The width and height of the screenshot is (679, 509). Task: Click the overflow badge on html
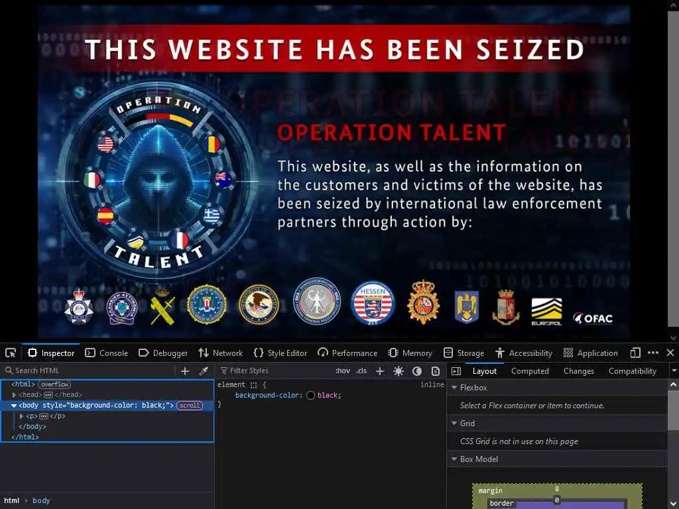[x=54, y=384]
